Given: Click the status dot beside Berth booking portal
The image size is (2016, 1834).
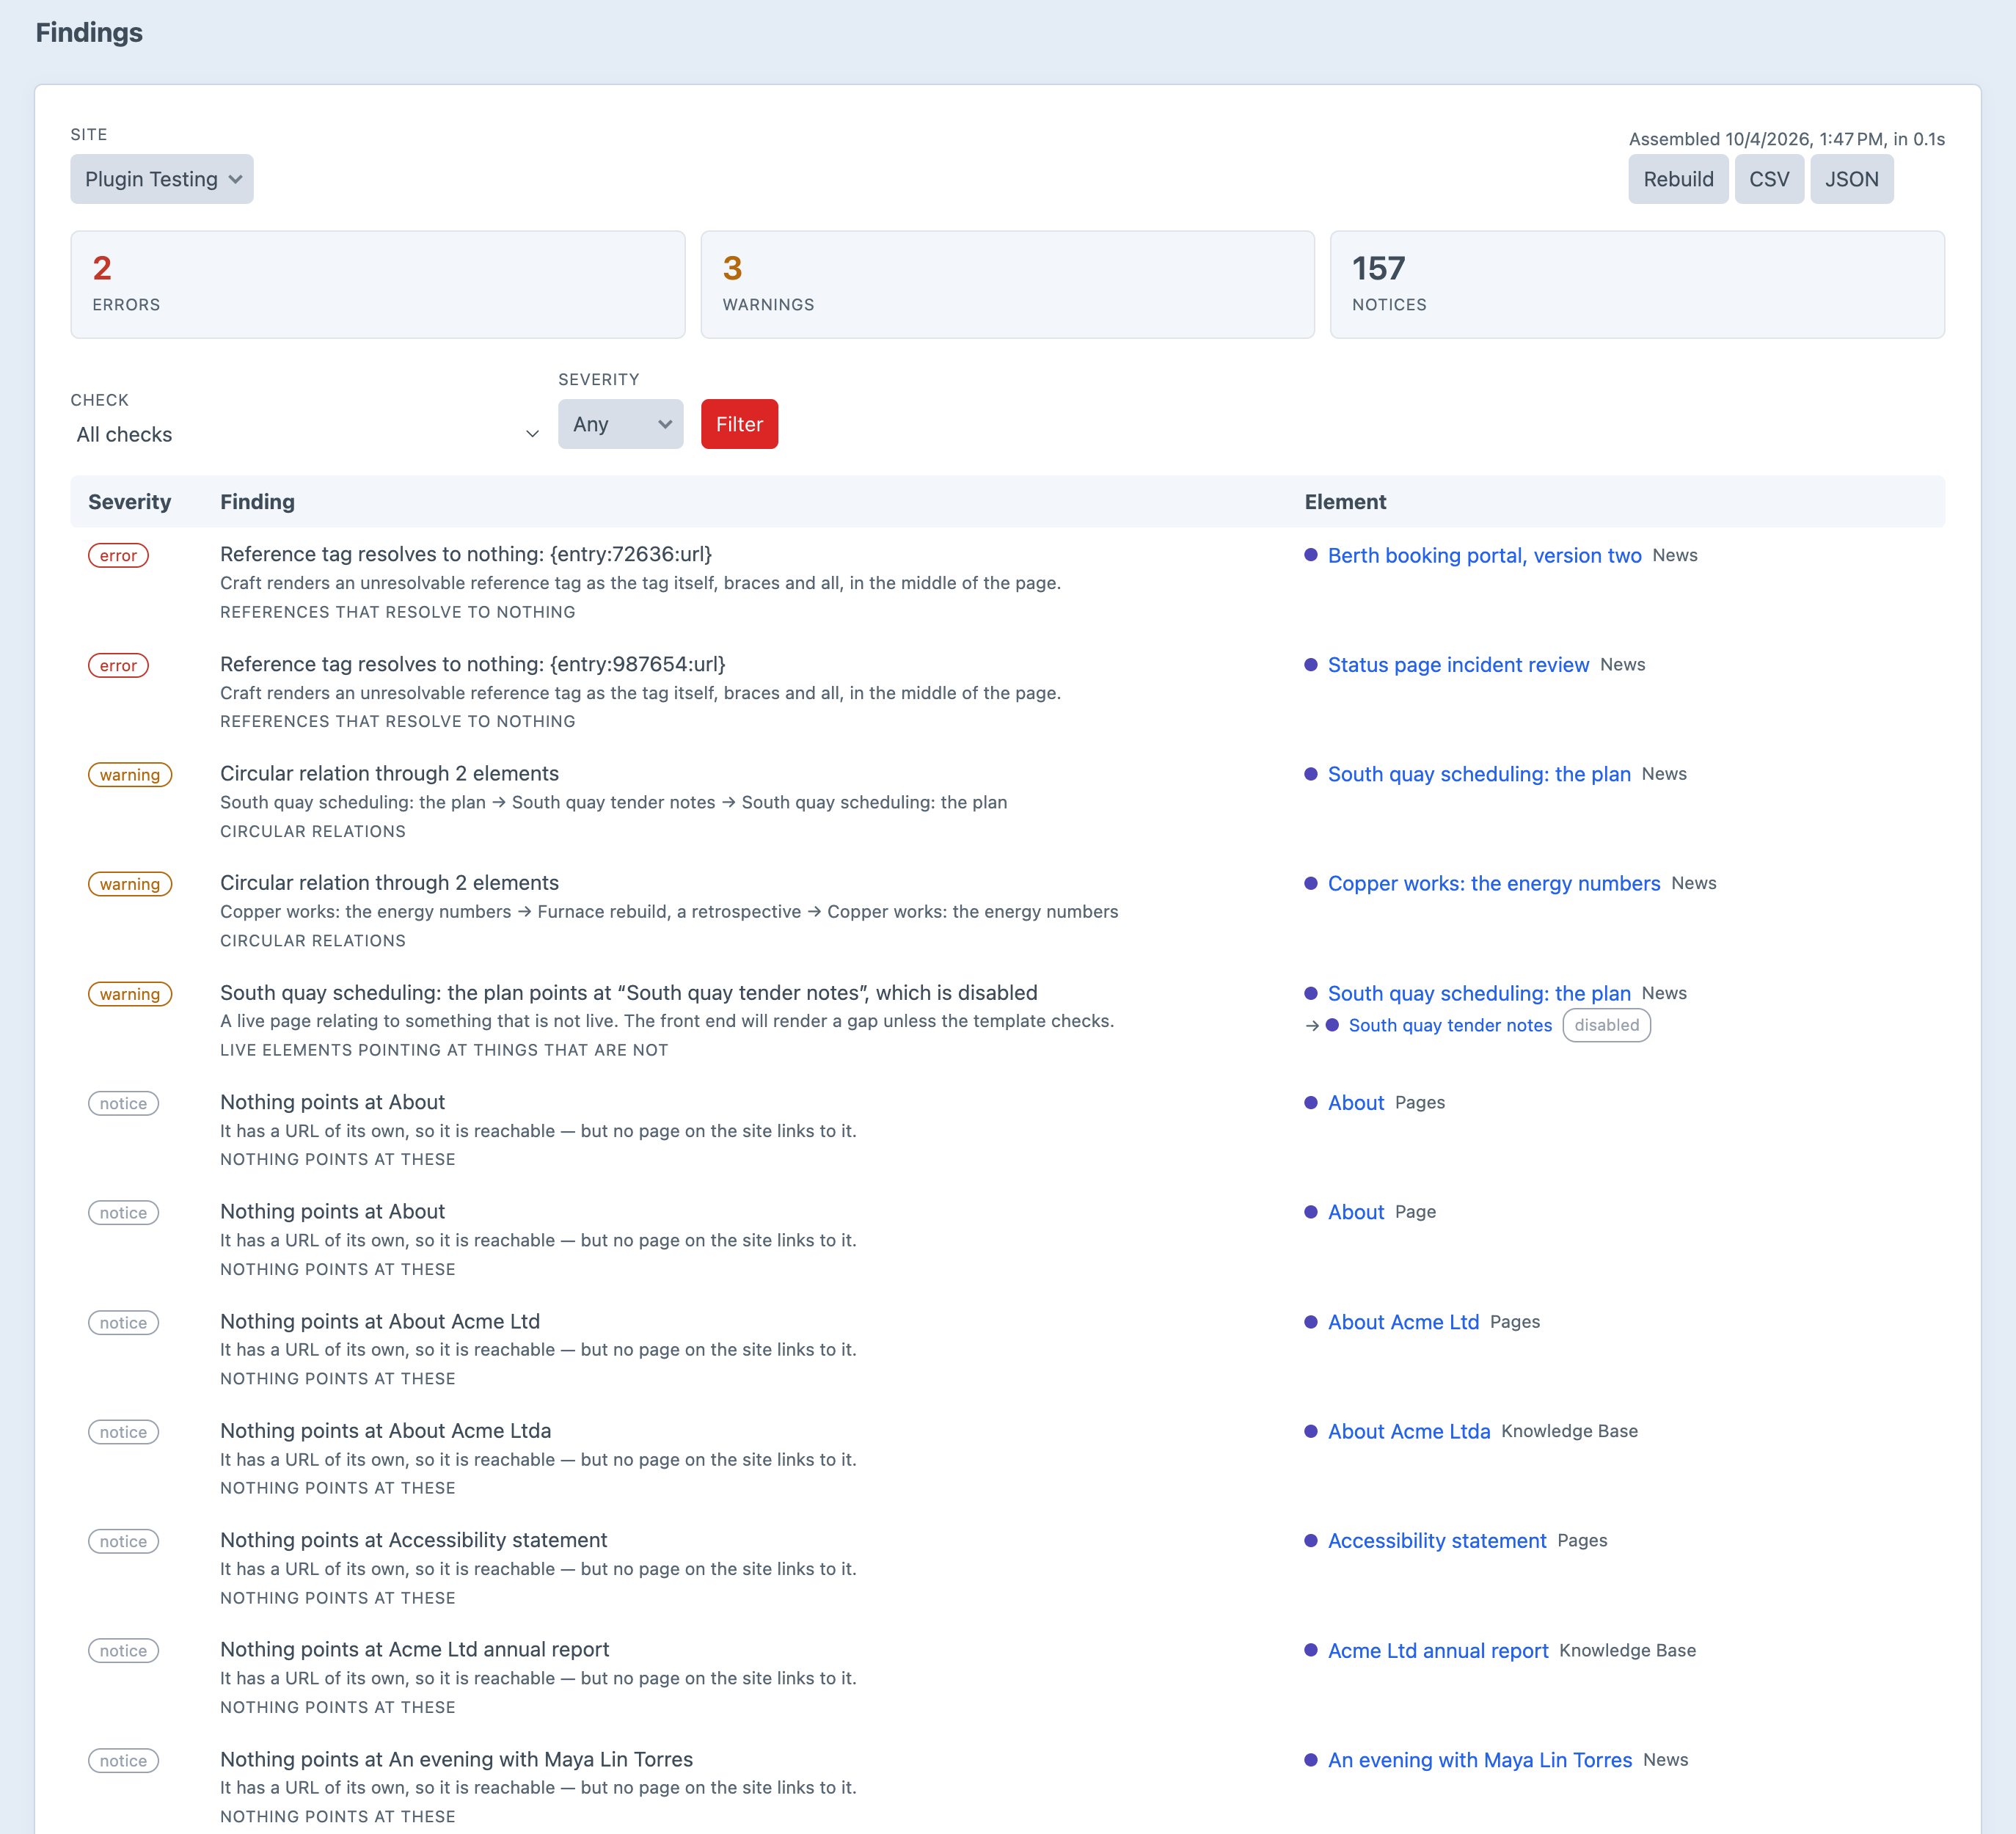Looking at the screenshot, I should pyautogui.click(x=1311, y=555).
